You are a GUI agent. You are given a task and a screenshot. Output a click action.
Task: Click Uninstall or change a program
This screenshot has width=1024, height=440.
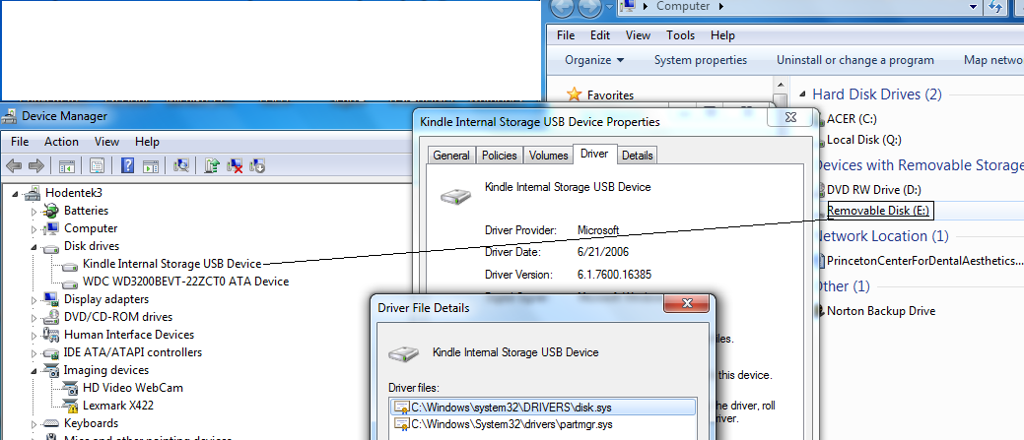point(854,60)
